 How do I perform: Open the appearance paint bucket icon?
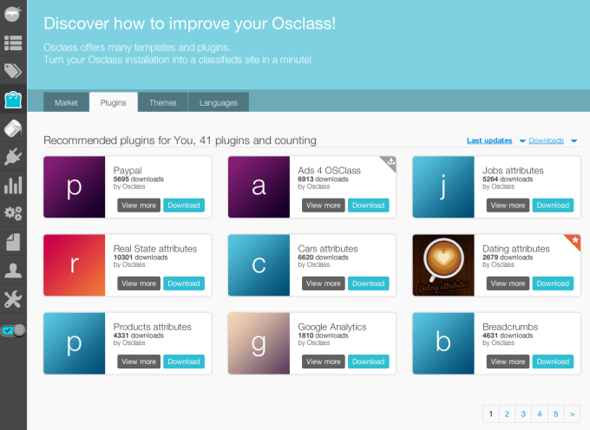[x=13, y=127]
